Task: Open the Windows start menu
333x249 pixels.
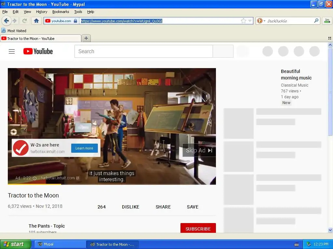Action: [x=16, y=244]
